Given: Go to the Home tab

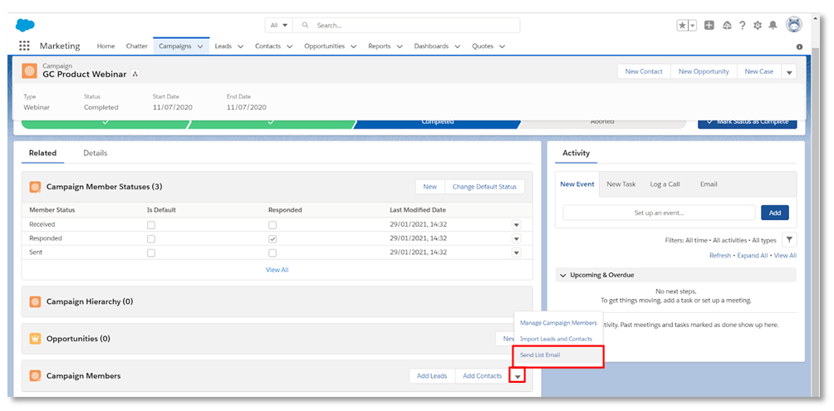Looking at the screenshot, I should 105,46.
